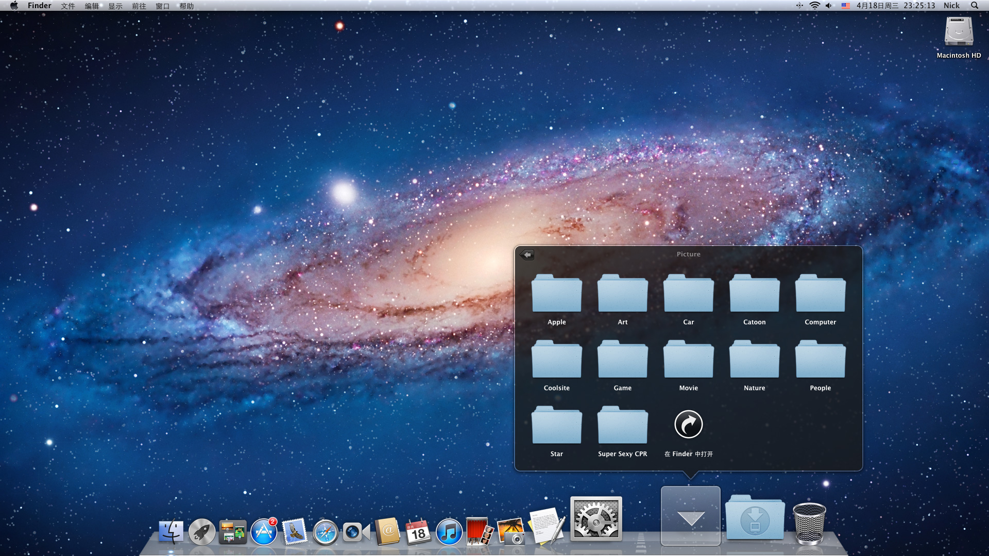
Task: Open the Computer folder
Action: [820, 293]
